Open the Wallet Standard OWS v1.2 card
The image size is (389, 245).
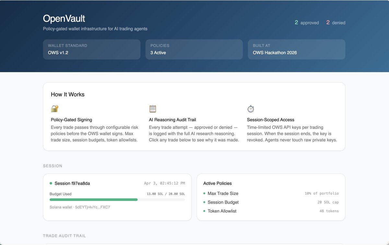pos(92,49)
